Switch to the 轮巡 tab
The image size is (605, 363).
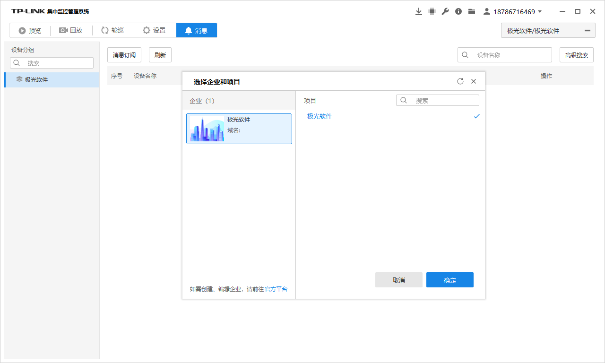[x=112, y=30]
